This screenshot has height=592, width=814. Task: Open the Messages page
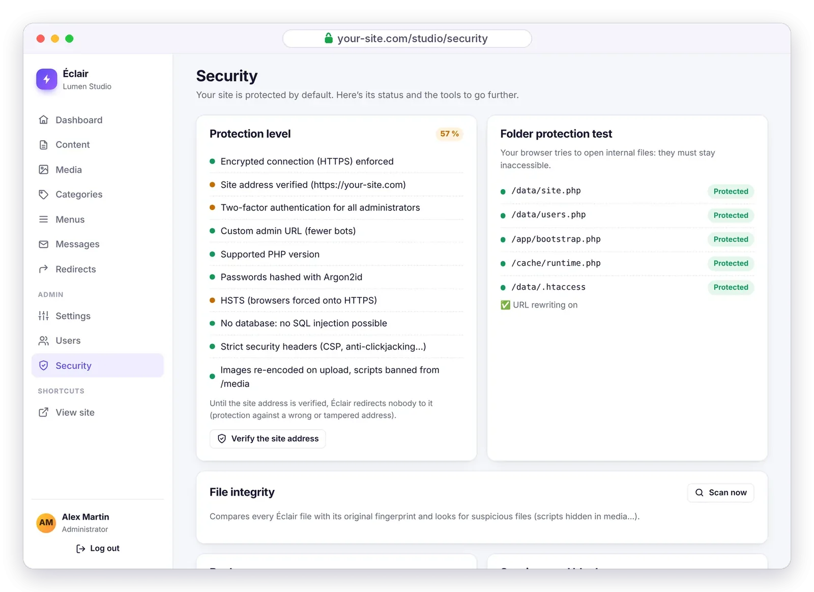pos(98,244)
